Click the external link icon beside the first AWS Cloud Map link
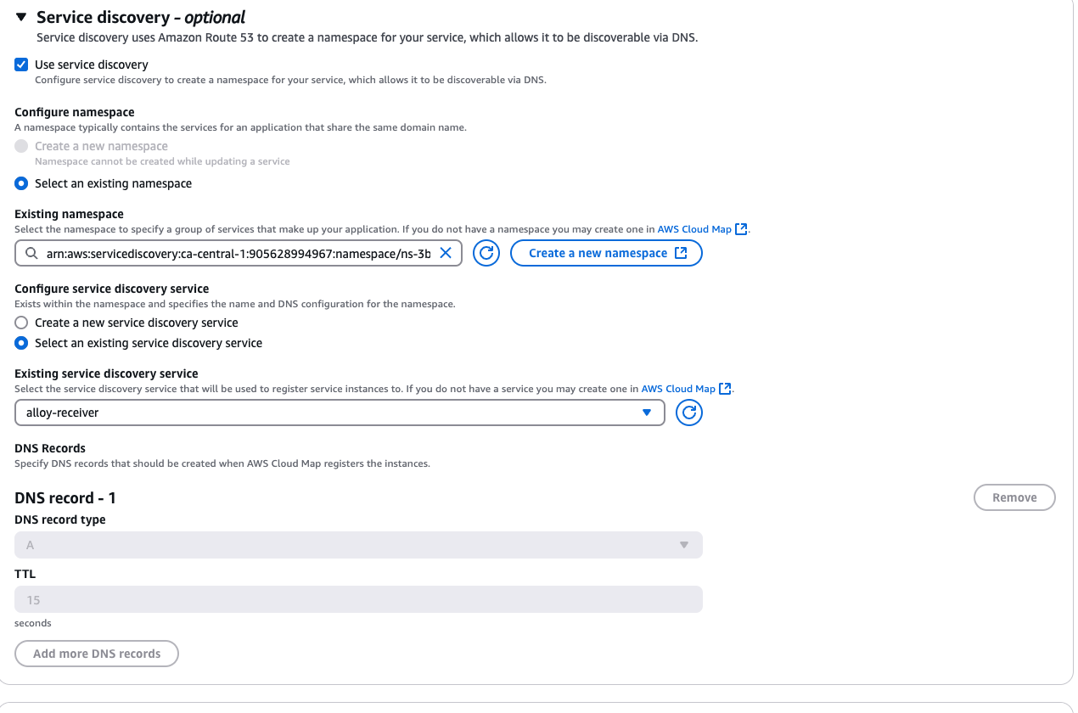 (x=741, y=228)
